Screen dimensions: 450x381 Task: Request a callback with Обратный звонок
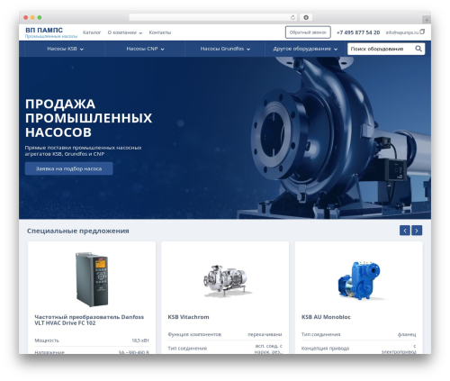pos(308,32)
